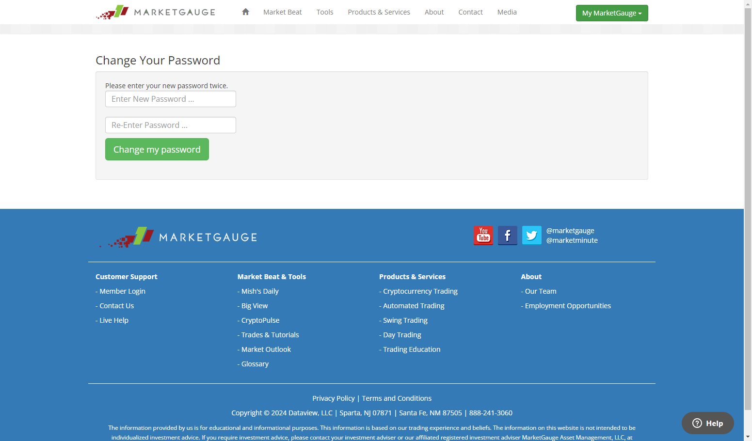Focus the Re-Enter Password field
Viewport: 752px width, 441px height.
point(171,125)
